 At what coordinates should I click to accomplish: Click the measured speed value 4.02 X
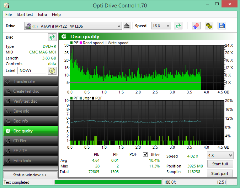point(193,156)
